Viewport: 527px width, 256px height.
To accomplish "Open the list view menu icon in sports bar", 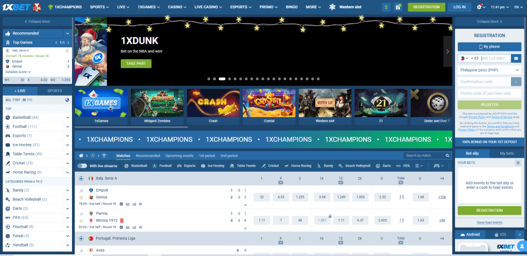I will [419, 166].
